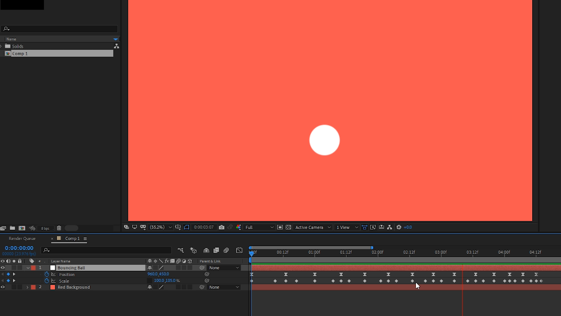Take a snapshot with camera icon
This screenshot has width=561, height=316.
click(222, 227)
